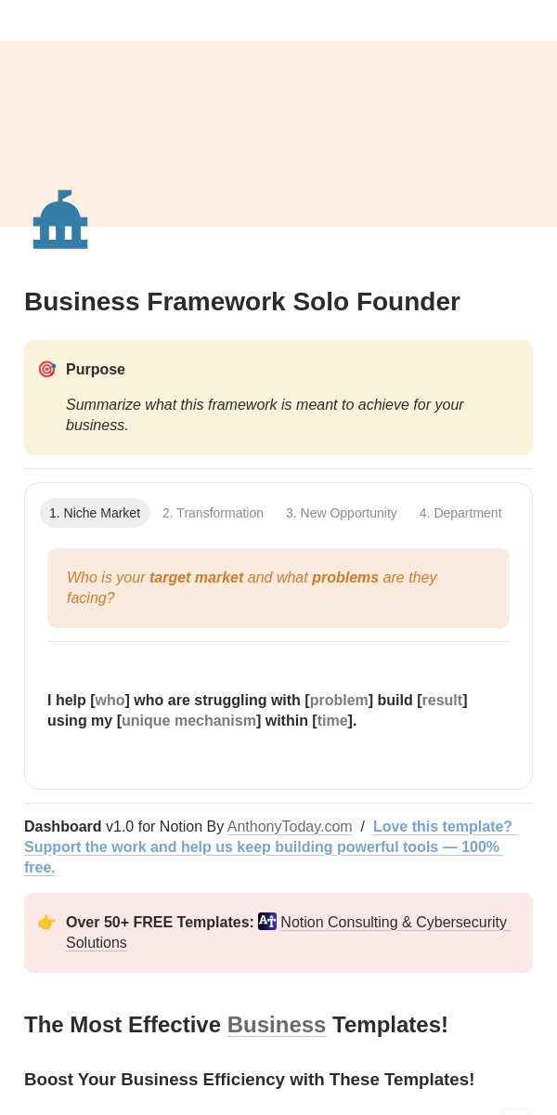Viewport: 557px width, 1115px height.
Task: Open the 3. New Opportunity tab
Action: click(x=342, y=513)
